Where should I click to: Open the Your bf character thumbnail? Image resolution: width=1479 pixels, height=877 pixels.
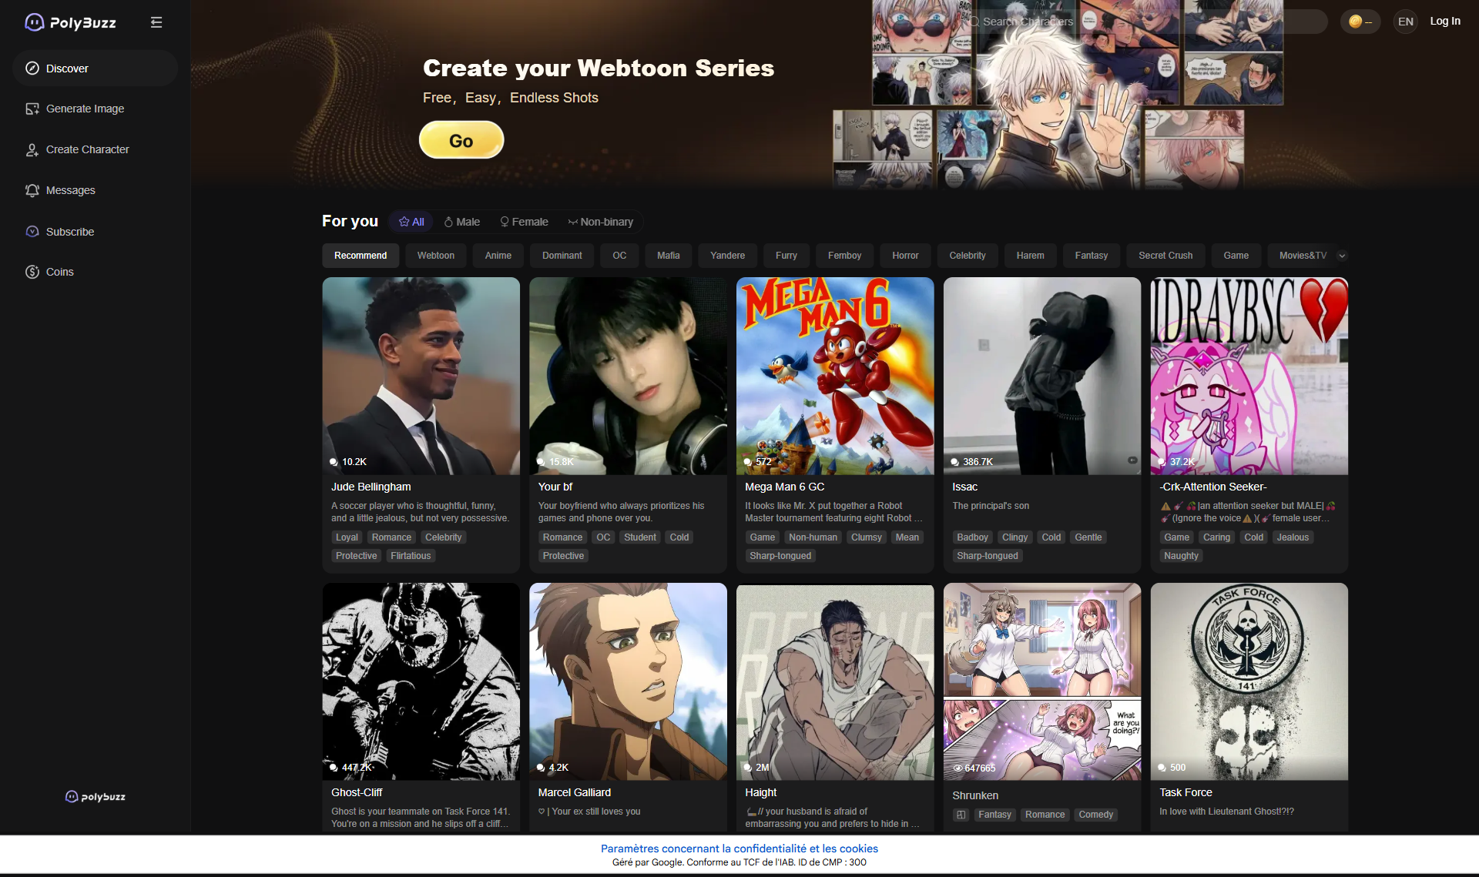coord(628,376)
